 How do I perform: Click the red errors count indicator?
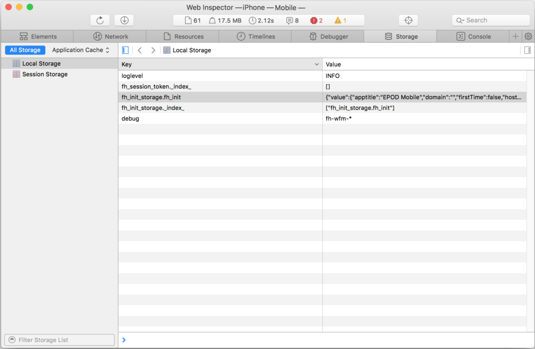[317, 20]
